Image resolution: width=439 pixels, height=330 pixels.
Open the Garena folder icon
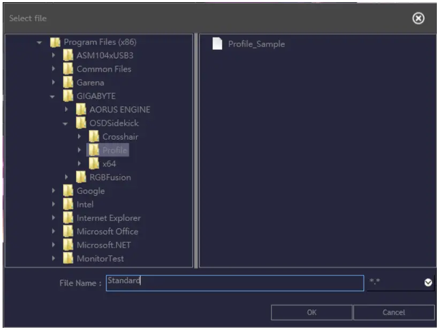pos(69,82)
